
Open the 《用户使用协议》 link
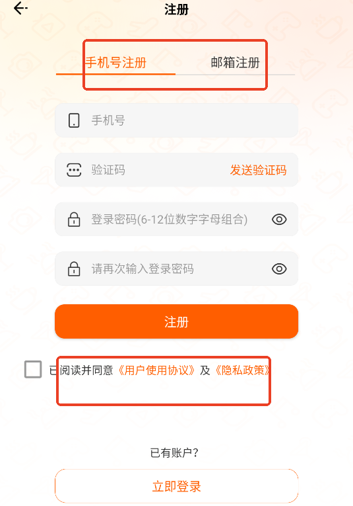click(x=156, y=370)
